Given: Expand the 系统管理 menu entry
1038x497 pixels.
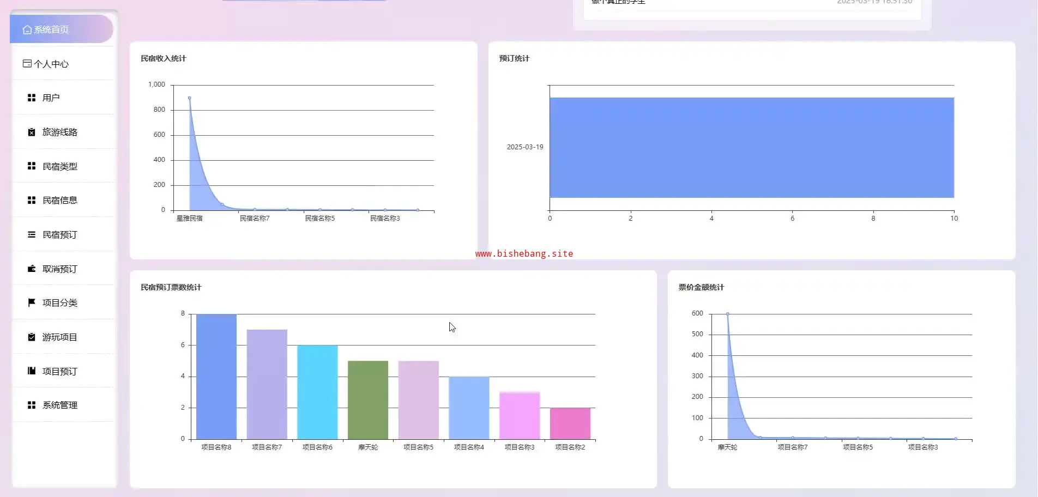Looking at the screenshot, I should (x=63, y=405).
